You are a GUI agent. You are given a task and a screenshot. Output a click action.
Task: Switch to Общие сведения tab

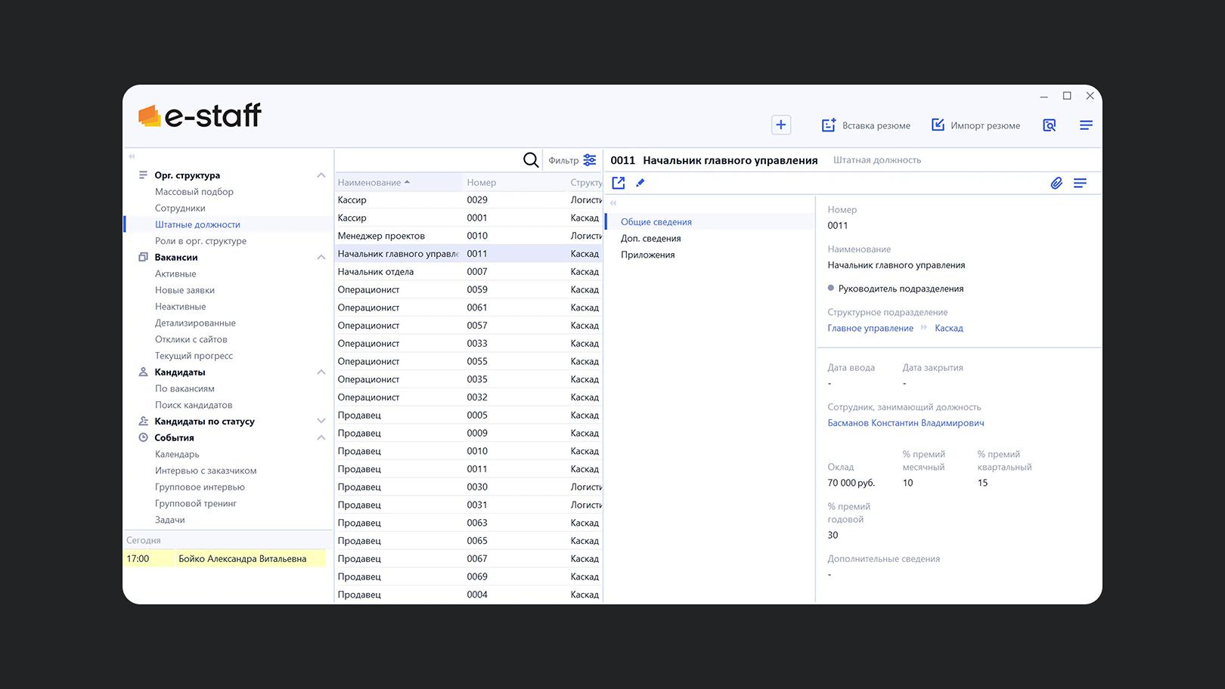click(x=656, y=222)
